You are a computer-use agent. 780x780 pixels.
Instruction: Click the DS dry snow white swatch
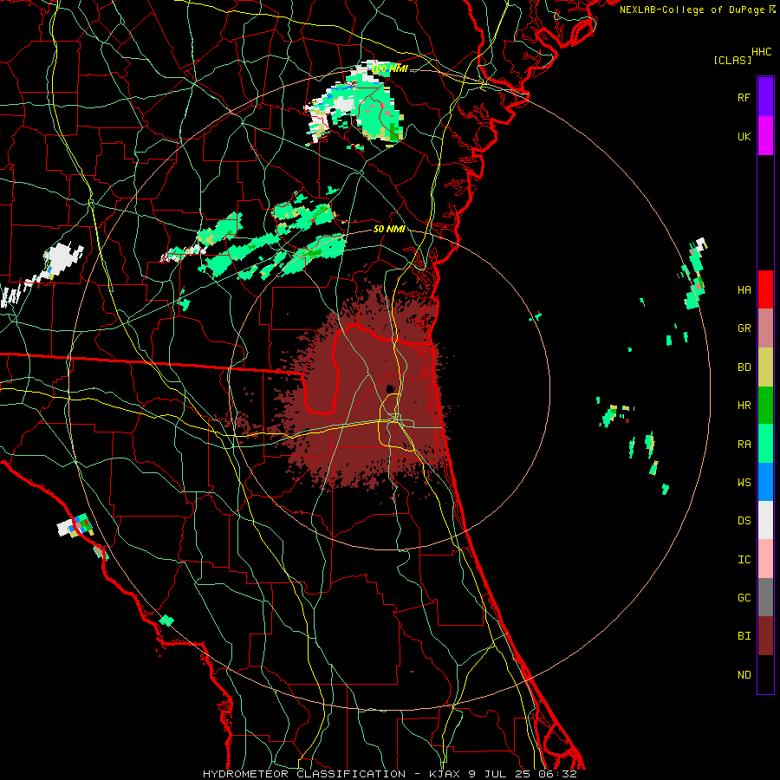765,520
